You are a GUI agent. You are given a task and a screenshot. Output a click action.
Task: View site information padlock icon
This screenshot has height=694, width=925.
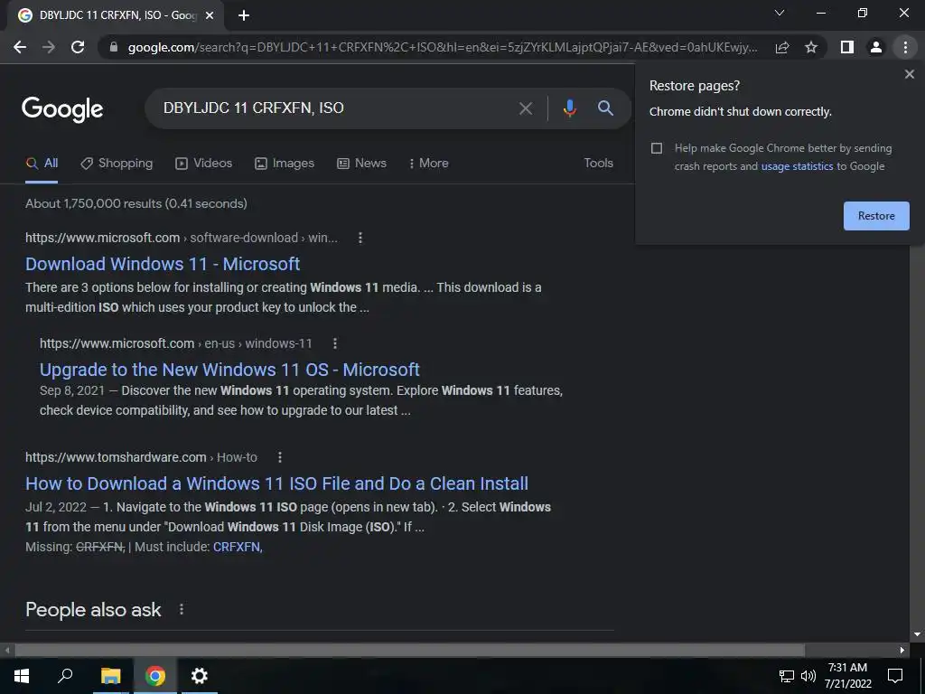(114, 47)
